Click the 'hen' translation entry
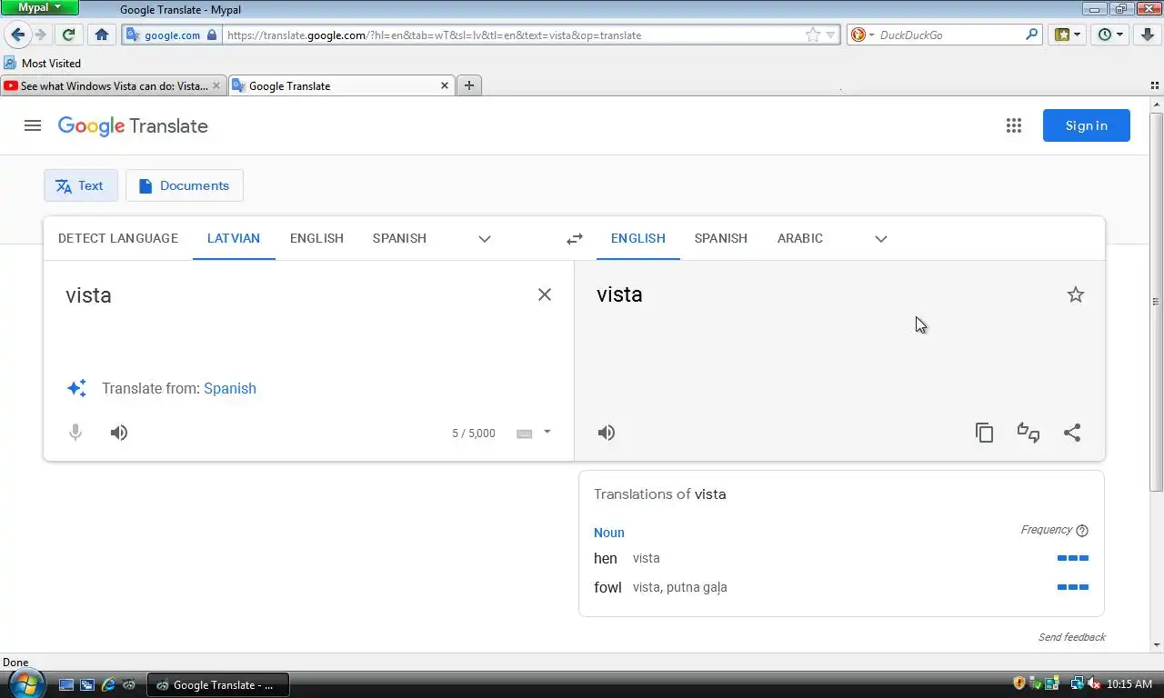This screenshot has width=1164, height=698. pyautogui.click(x=606, y=558)
